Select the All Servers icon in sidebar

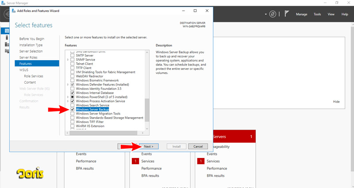tap(7, 44)
